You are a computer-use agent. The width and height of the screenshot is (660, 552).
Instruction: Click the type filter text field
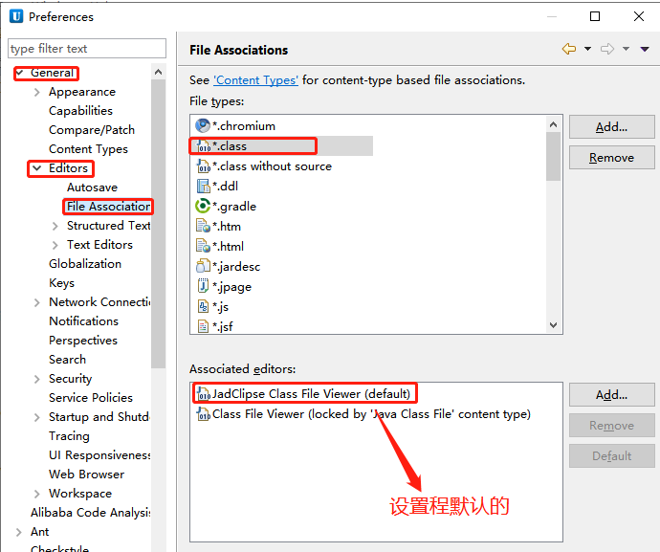pyautogui.click(x=87, y=49)
